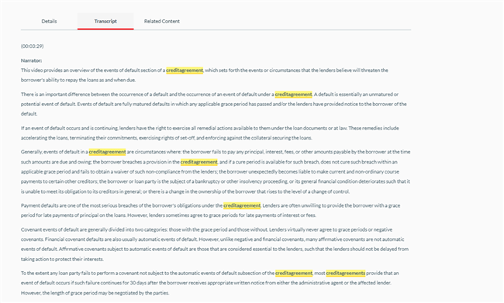Viewport: 504px width, 303px height.
Task: Click the paragraph beginning 'There is an important difference'
Action: pos(214,104)
